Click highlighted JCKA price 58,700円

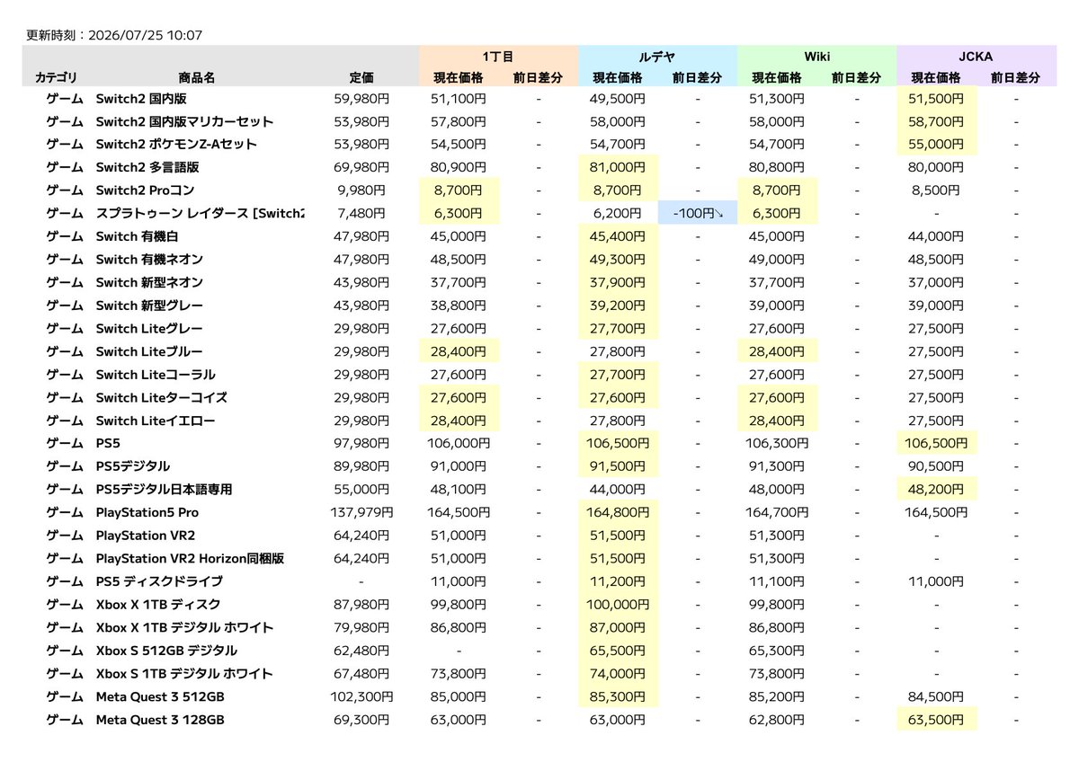pyautogui.click(x=936, y=121)
